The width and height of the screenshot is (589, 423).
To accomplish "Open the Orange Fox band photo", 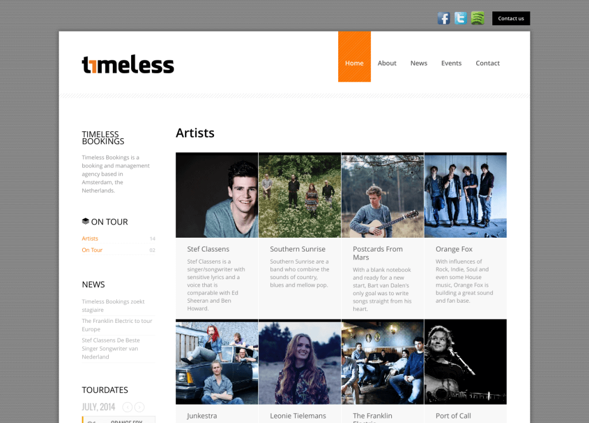I will click(x=465, y=195).
